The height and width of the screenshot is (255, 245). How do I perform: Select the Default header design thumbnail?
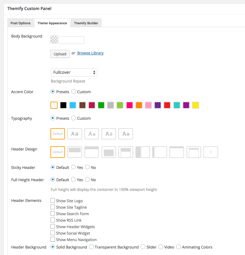pos(58,152)
